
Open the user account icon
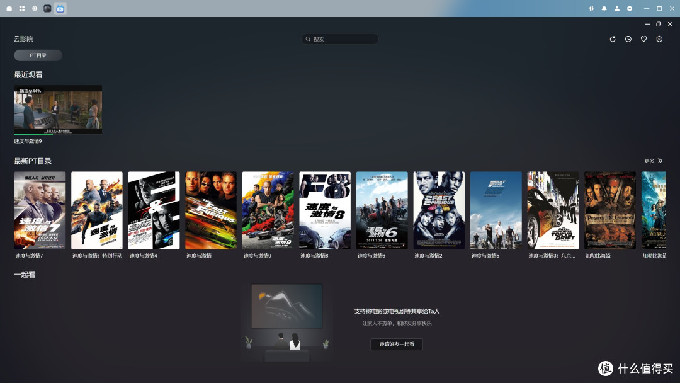pyautogui.click(x=616, y=9)
